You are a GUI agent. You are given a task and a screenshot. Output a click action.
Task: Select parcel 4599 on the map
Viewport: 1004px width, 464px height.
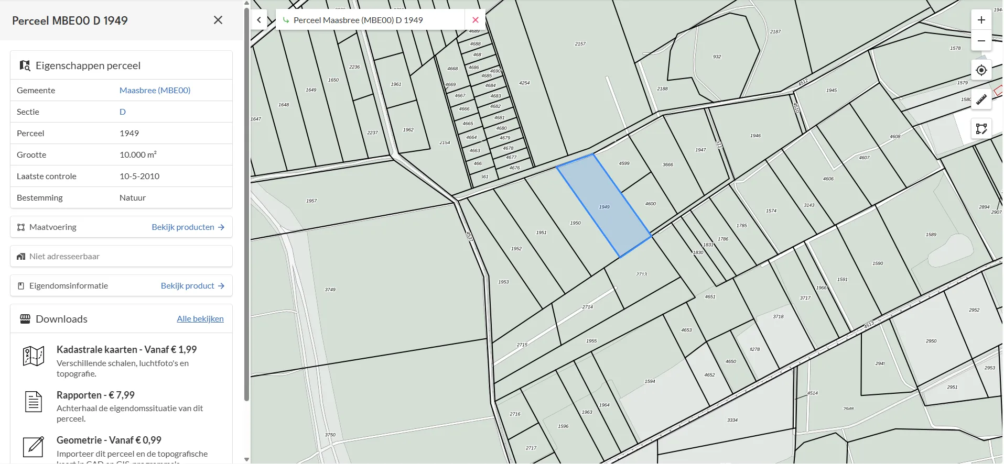pos(624,163)
